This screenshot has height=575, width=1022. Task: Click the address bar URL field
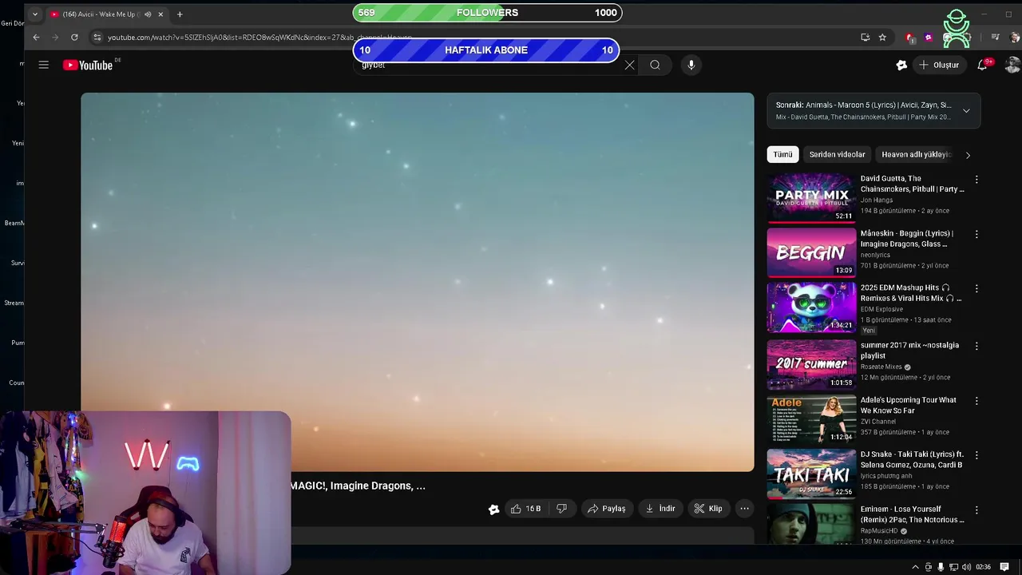479,37
